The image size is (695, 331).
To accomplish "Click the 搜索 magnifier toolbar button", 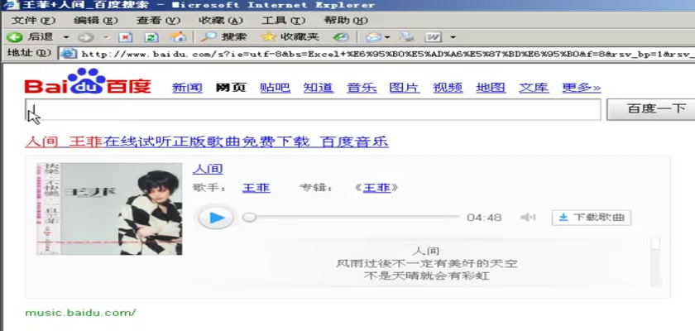I will [x=223, y=36].
